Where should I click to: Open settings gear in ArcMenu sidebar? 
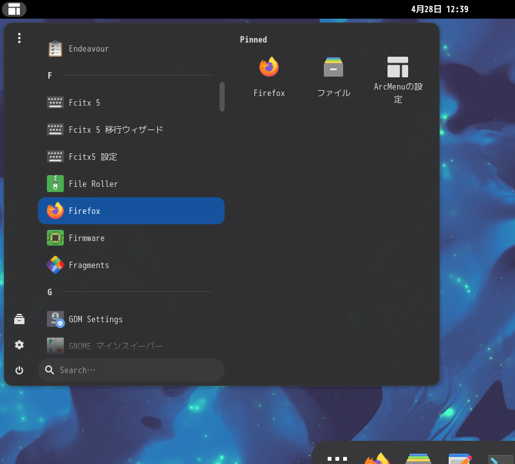pyautogui.click(x=19, y=345)
